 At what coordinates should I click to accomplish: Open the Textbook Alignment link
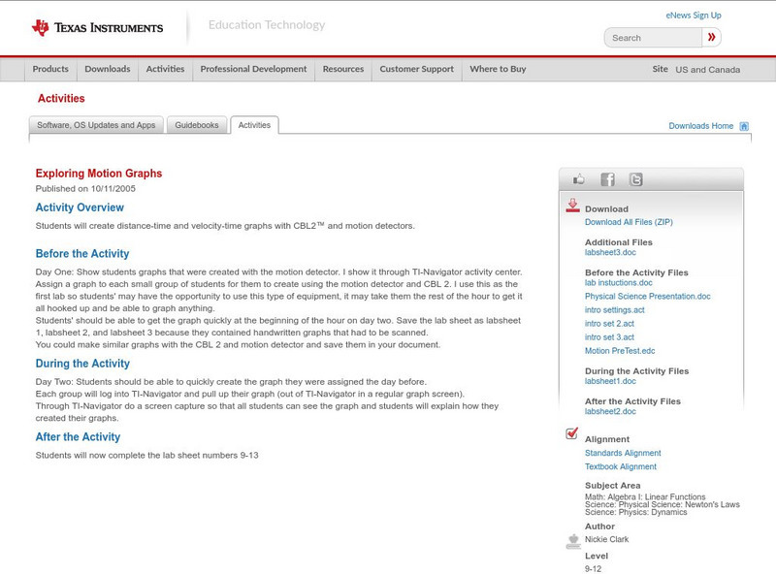tap(621, 466)
